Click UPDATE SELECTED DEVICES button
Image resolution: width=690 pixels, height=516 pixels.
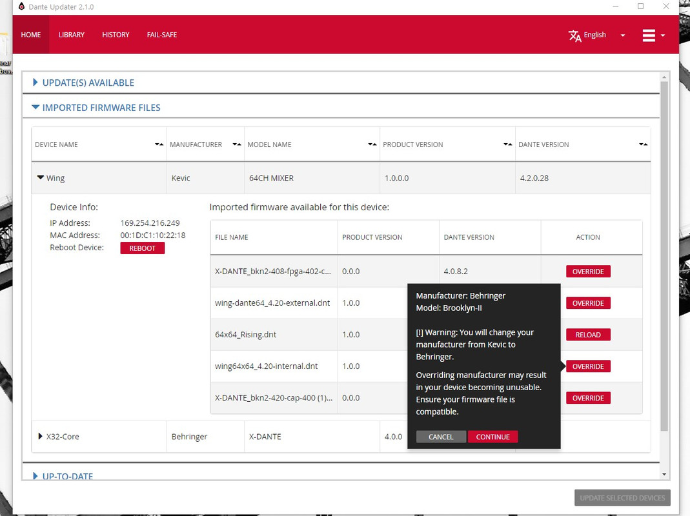(x=622, y=498)
